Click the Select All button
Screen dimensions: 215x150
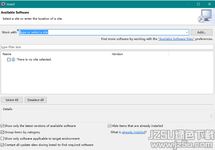coord(12,100)
